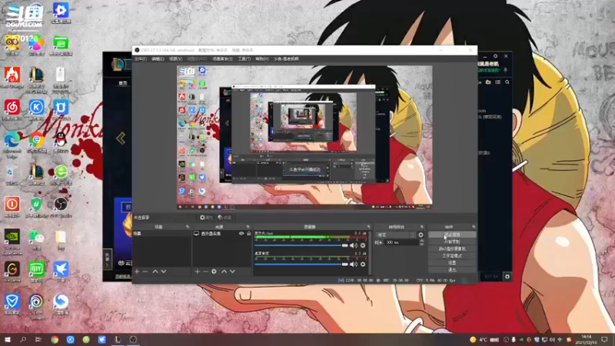Open the QQ penguin desktop shortcut
The image size is (615, 346).
(x=61, y=143)
